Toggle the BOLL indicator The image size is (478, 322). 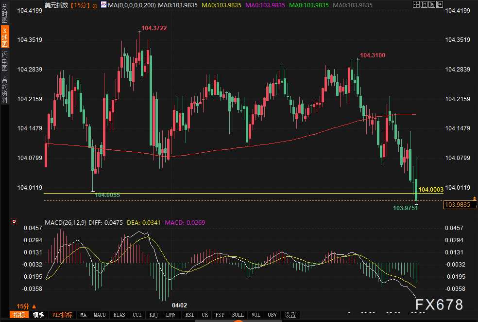click(x=238, y=315)
